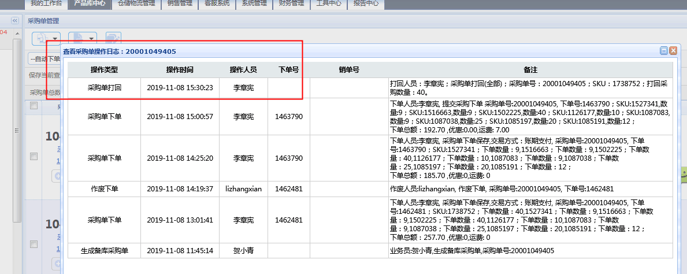687x274 pixels.
Task: Open the --自动下单 combo box
Action: [44, 58]
